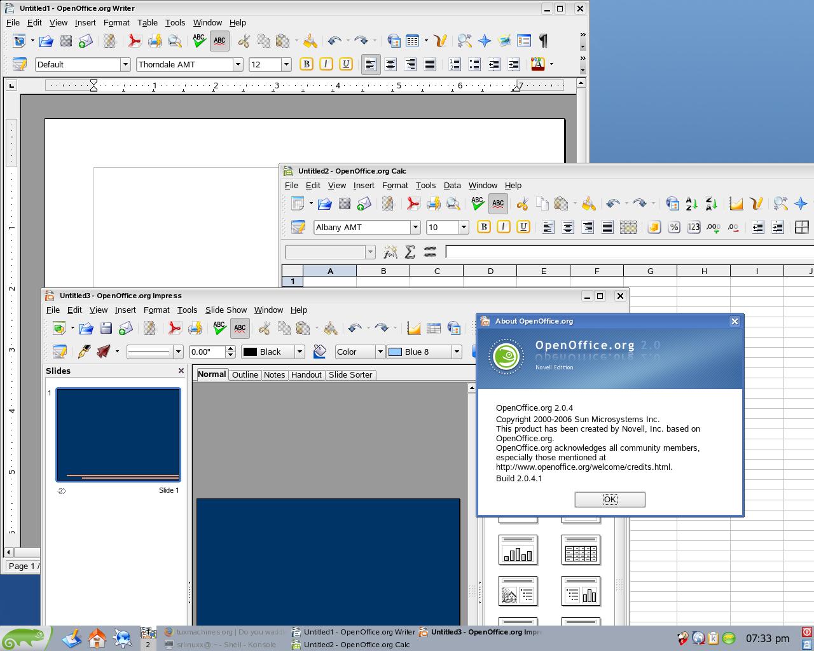814x651 pixels.
Task: Open the Data menu in Calc
Action: [452, 185]
